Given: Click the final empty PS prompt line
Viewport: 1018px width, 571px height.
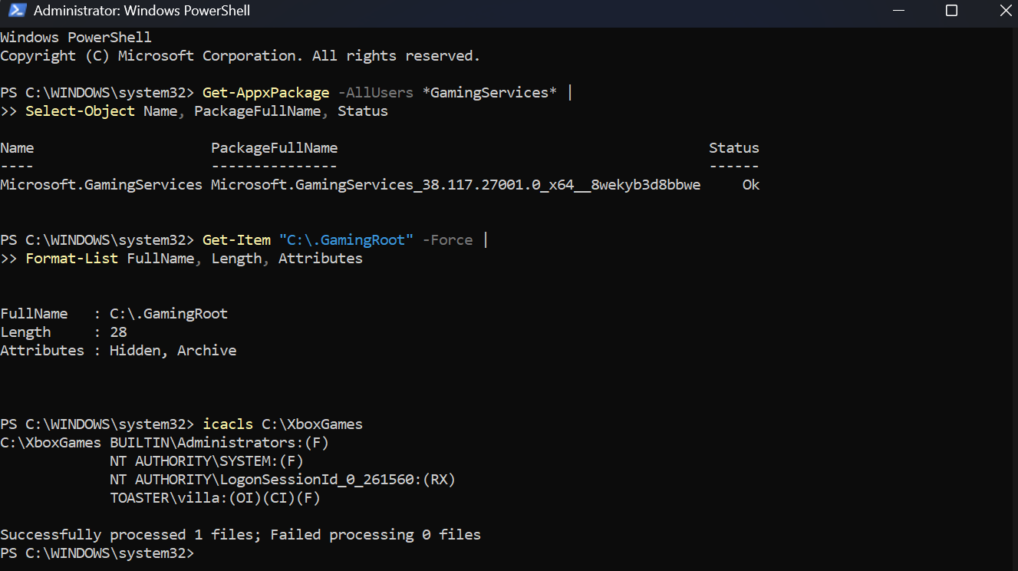Looking at the screenshot, I should pyautogui.click(x=97, y=553).
